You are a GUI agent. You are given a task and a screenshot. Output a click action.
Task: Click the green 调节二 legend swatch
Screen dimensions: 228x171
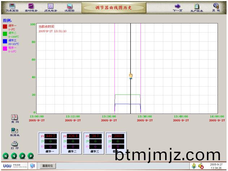[x=5, y=34]
